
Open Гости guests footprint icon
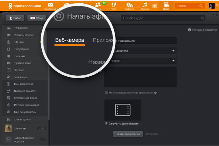(114, 5)
